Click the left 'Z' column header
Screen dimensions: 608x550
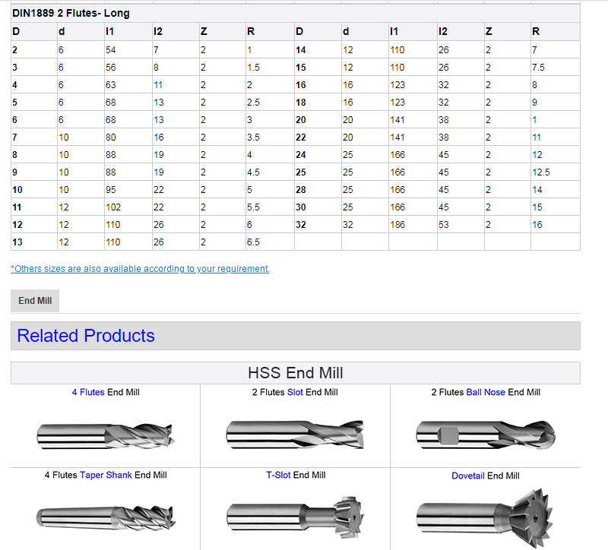coord(222,31)
